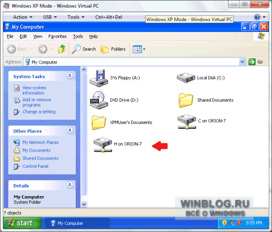The height and width of the screenshot is (232, 272).
Task: Click the My Network Places icon
Action: click(17, 142)
